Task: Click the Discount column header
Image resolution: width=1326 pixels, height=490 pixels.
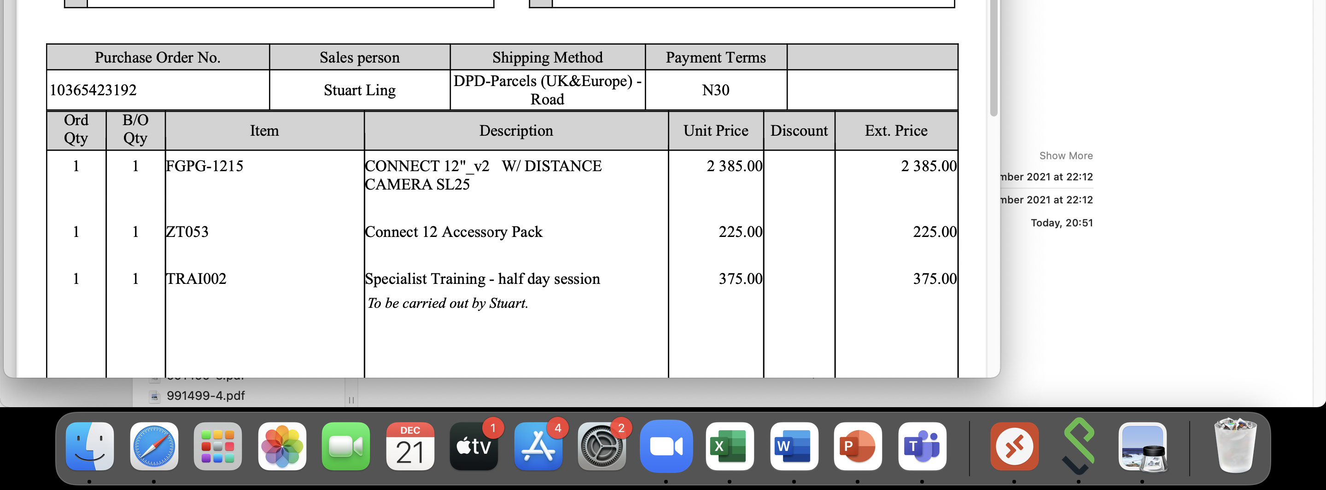Action: [x=799, y=131]
